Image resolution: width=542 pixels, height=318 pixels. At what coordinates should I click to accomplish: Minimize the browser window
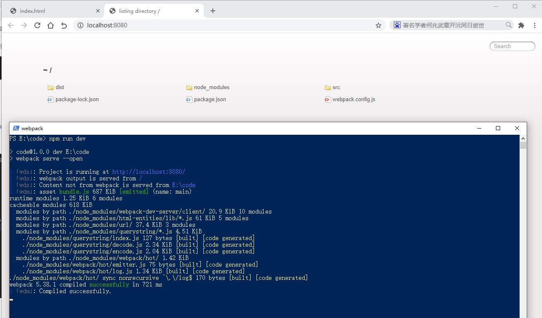click(x=496, y=6)
